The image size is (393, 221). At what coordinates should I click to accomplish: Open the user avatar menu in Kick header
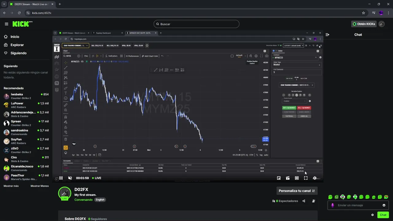[382, 24]
